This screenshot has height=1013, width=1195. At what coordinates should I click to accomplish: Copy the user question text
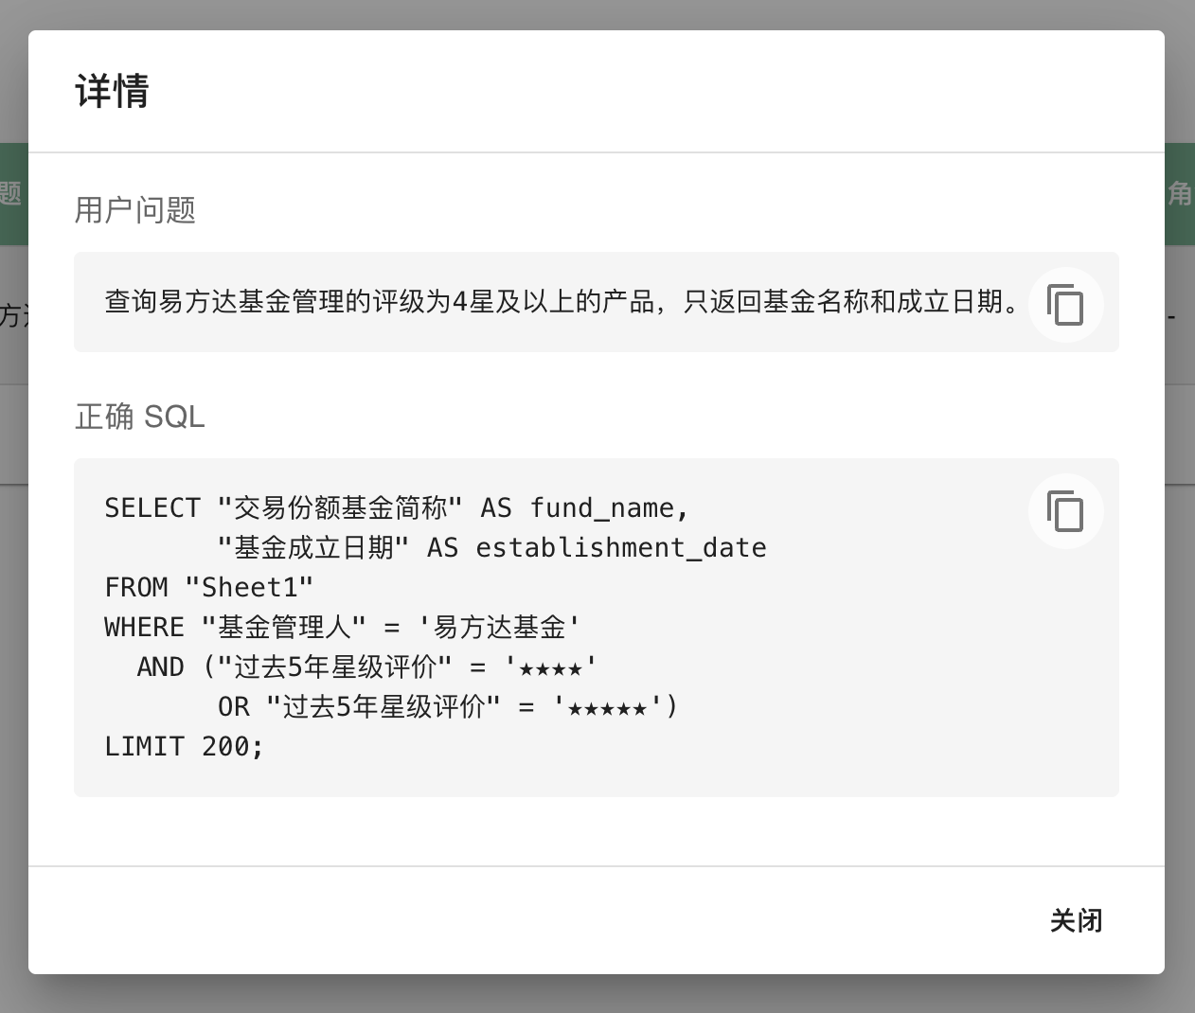tap(1065, 305)
